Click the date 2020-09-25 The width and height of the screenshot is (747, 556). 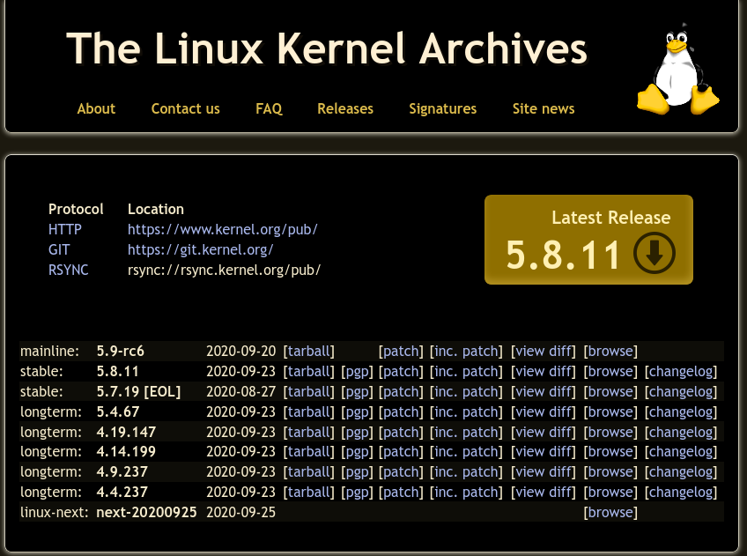pos(241,512)
